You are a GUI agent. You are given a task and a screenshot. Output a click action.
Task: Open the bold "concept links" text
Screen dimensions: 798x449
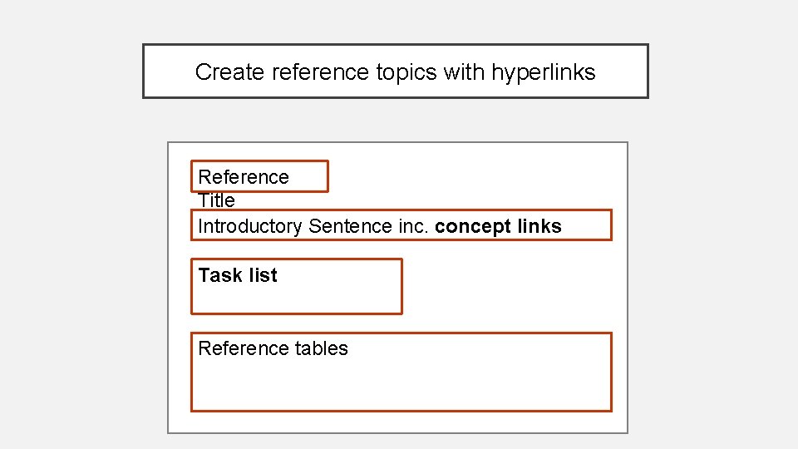click(x=498, y=226)
